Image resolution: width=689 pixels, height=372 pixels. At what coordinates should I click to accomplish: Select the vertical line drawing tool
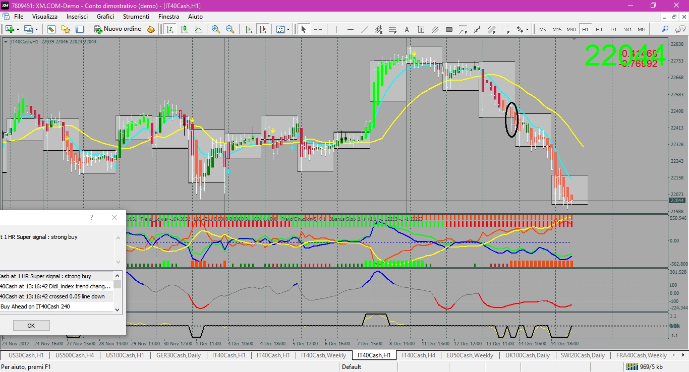coord(336,29)
